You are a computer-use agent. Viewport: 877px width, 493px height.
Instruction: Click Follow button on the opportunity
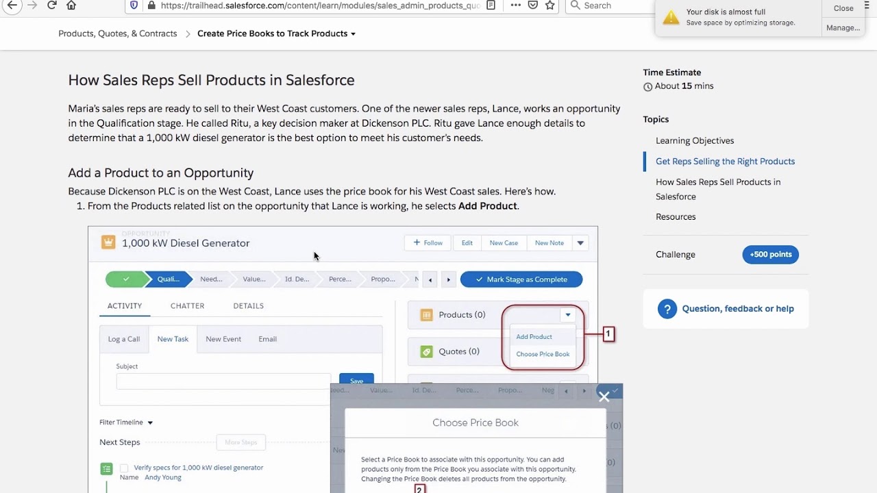[x=428, y=242]
